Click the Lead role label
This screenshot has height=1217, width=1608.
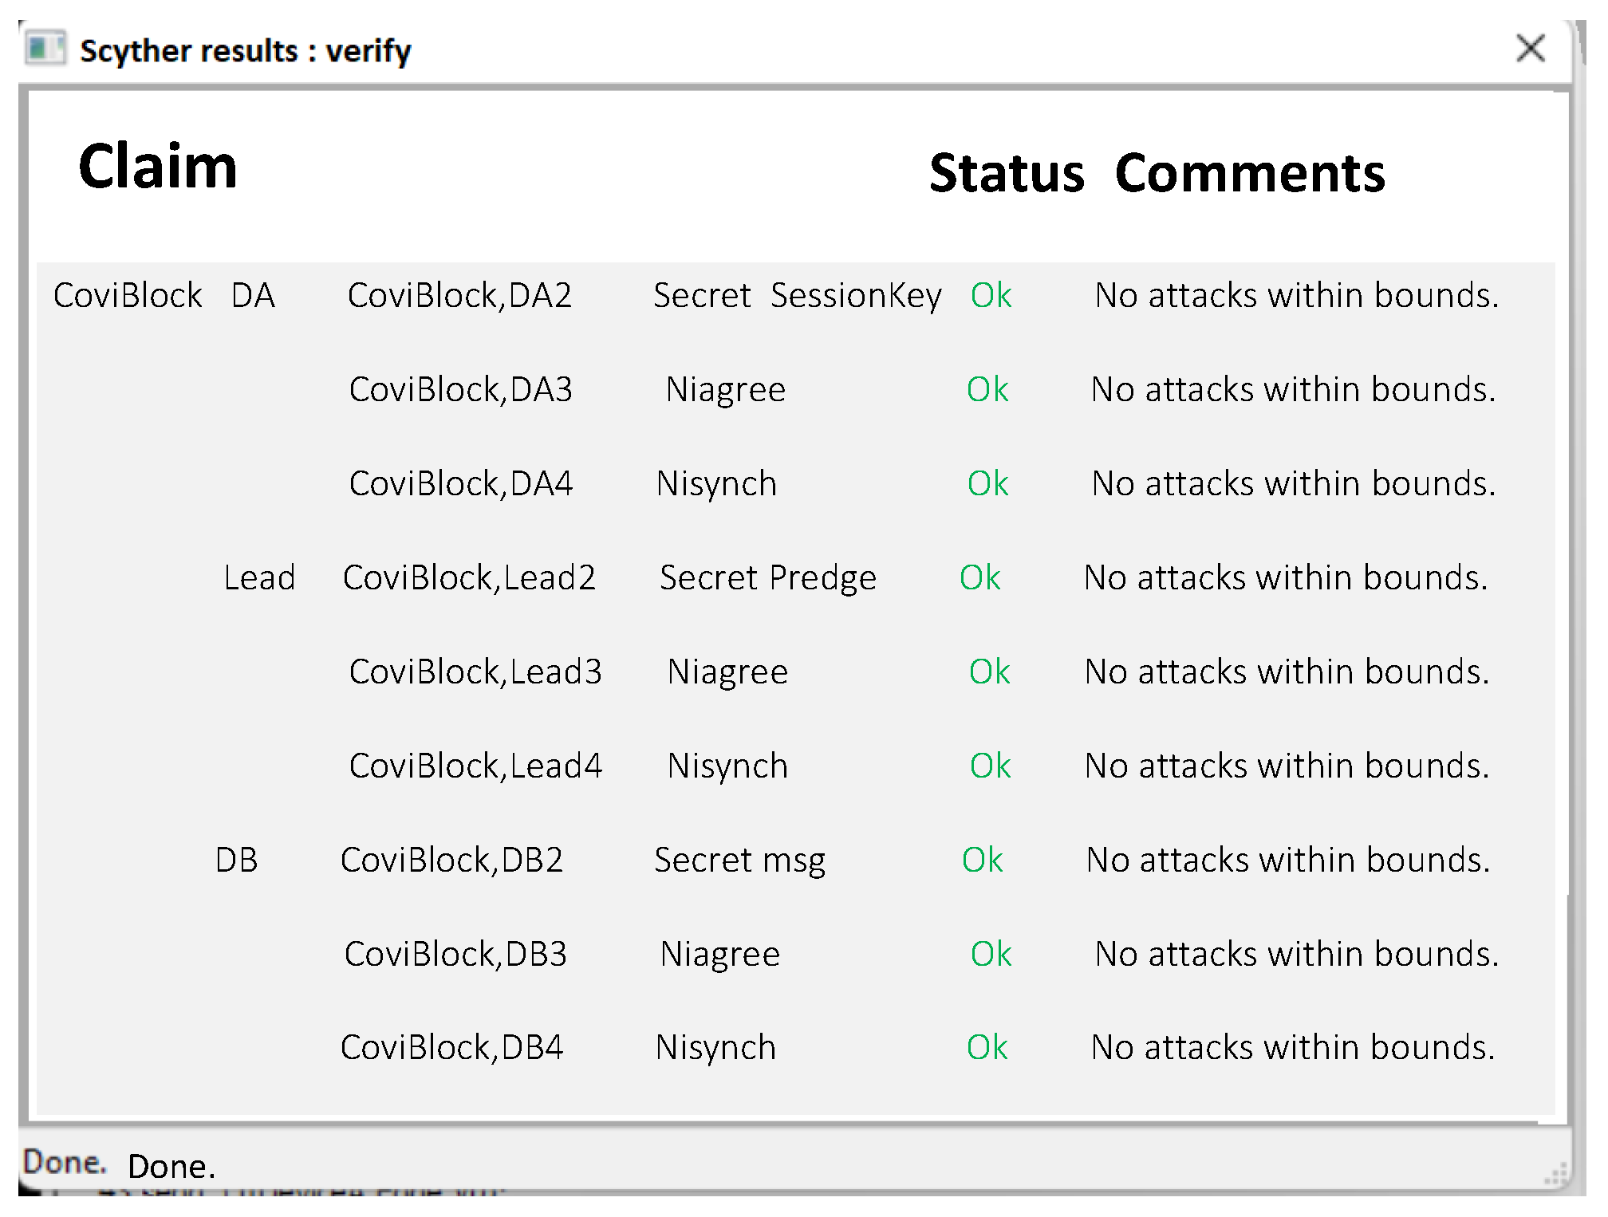259,578
